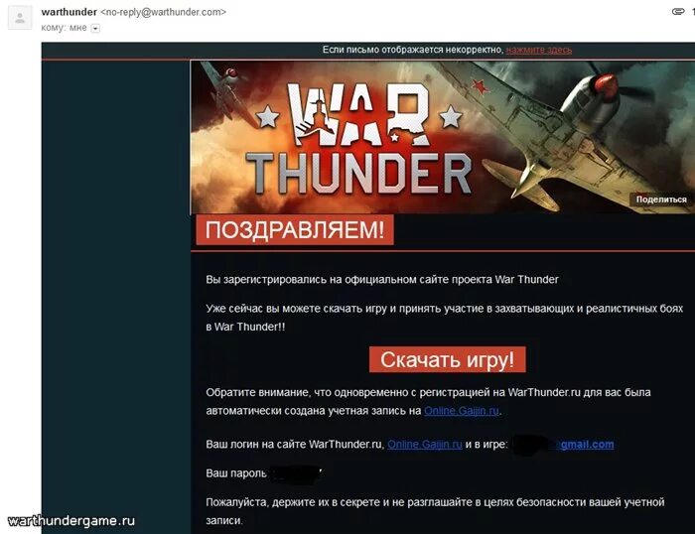The width and height of the screenshot is (695, 534).
Task: Click the no-reply@warthunder.com address
Action: [x=163, y=12]
